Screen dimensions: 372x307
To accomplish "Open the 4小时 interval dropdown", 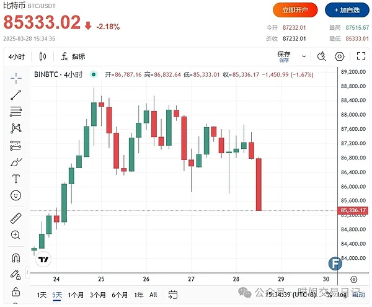I will (x=16, y=56).
